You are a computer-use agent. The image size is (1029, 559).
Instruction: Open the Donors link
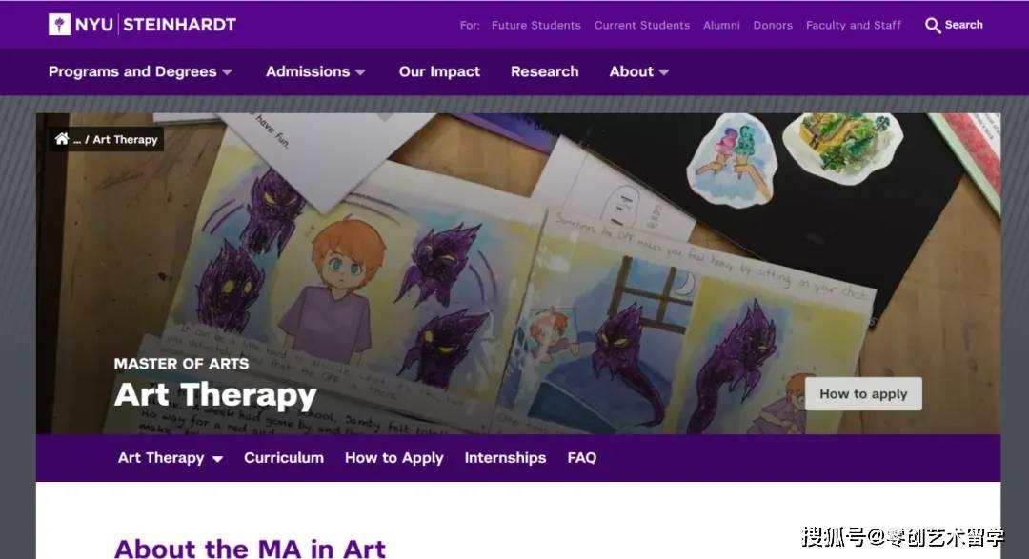773,25
